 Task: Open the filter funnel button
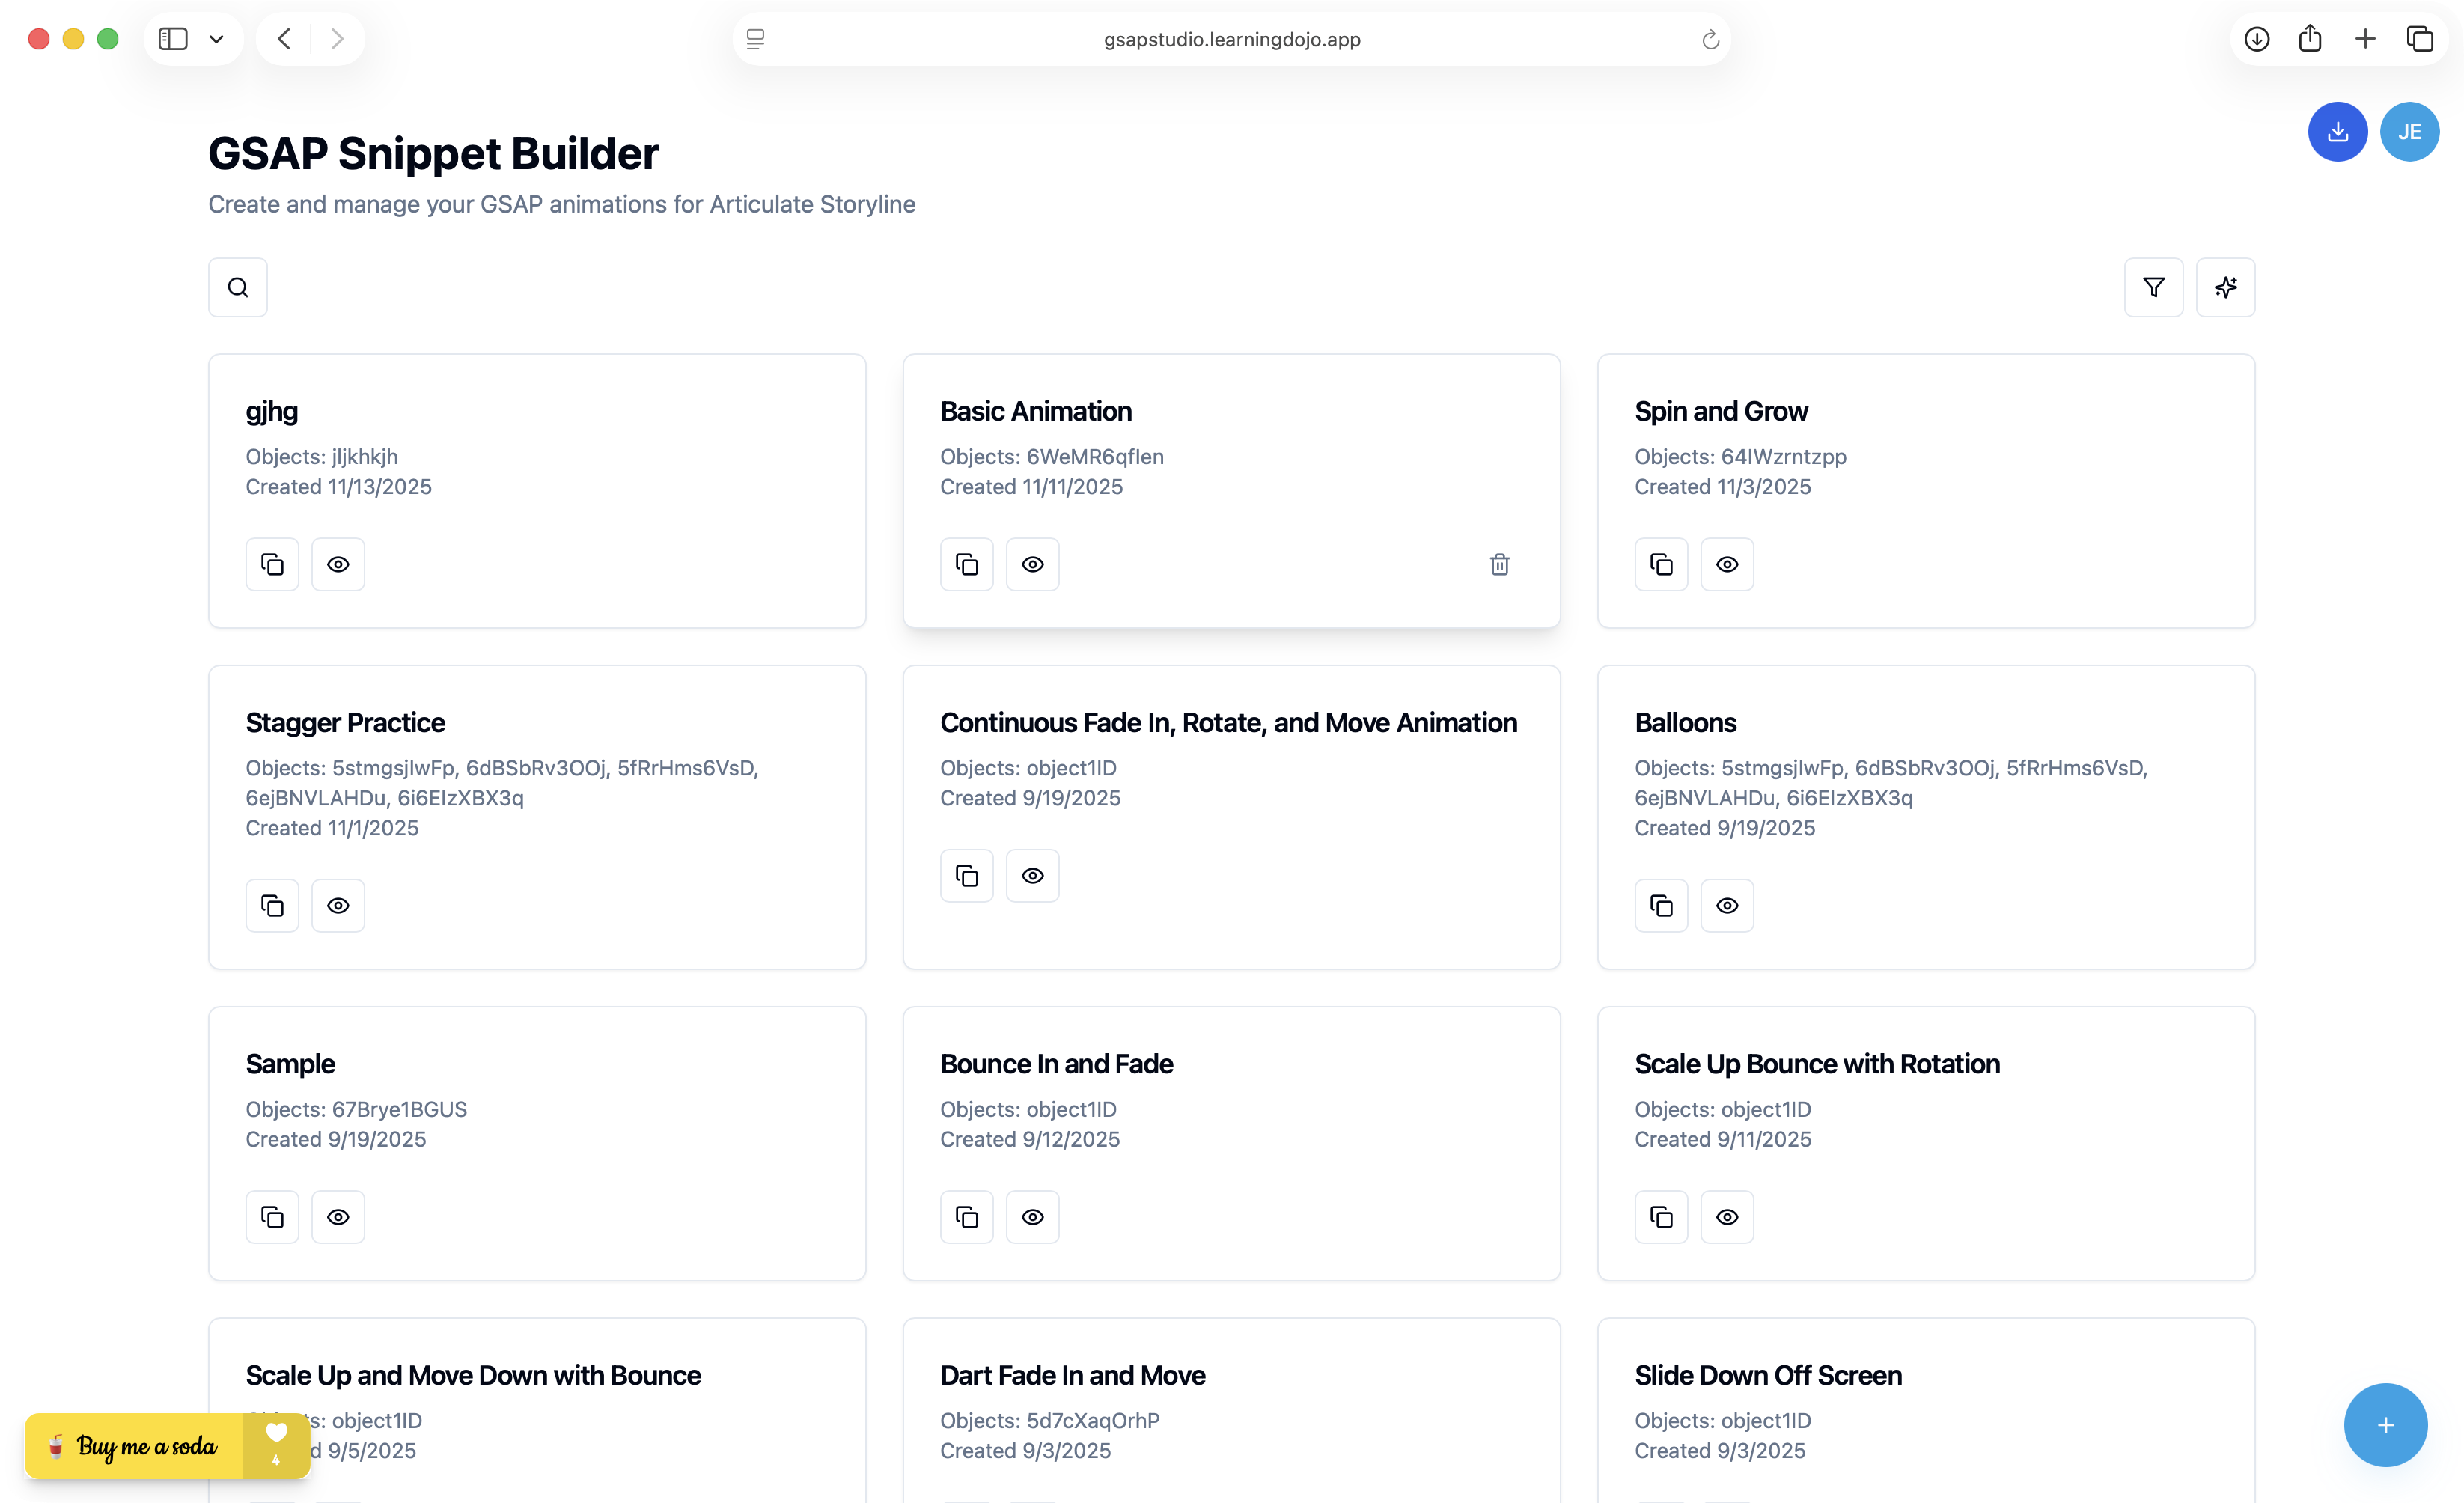(2153, 288)
